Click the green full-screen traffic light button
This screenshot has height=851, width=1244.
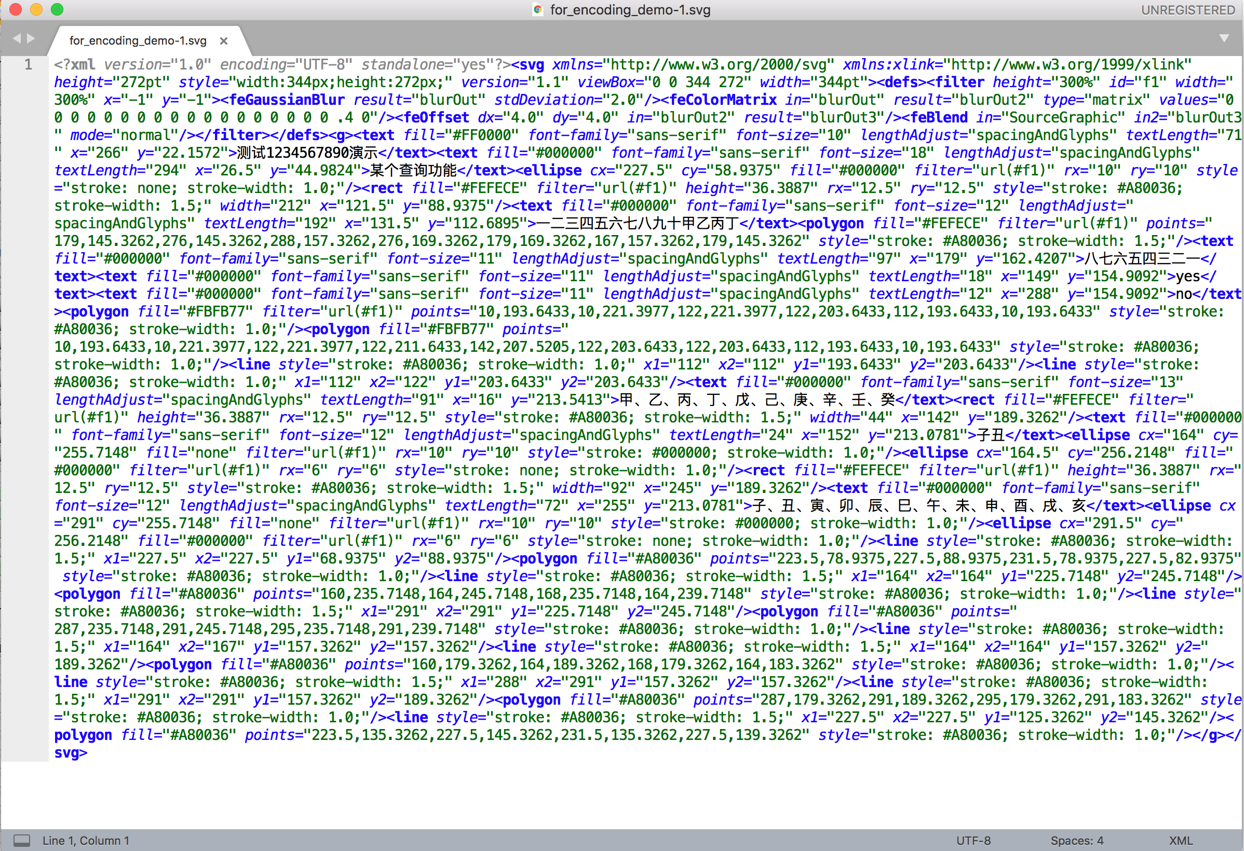coord(57,9)
